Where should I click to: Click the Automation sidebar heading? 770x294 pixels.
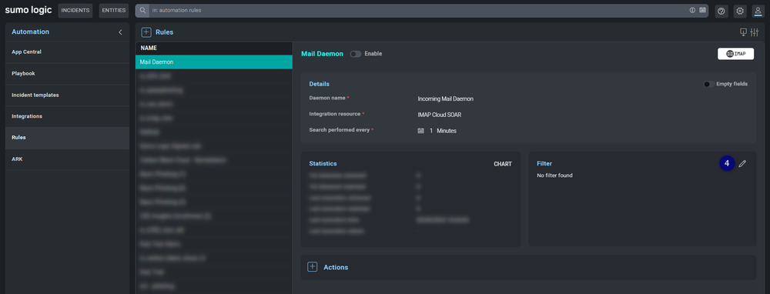(x=31, y=32)
